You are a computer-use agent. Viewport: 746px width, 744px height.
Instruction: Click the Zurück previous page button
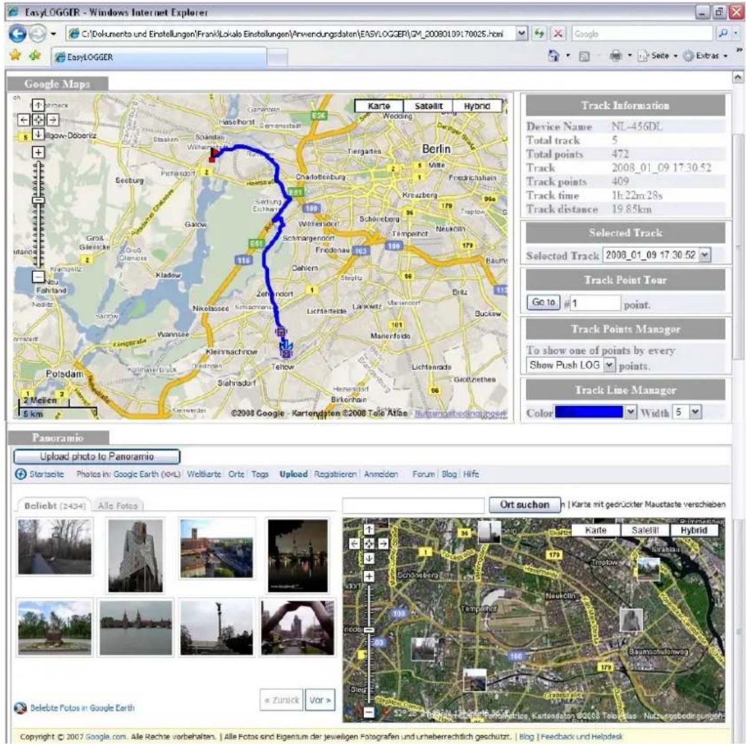pyautogui.click(x=282, y=700)
